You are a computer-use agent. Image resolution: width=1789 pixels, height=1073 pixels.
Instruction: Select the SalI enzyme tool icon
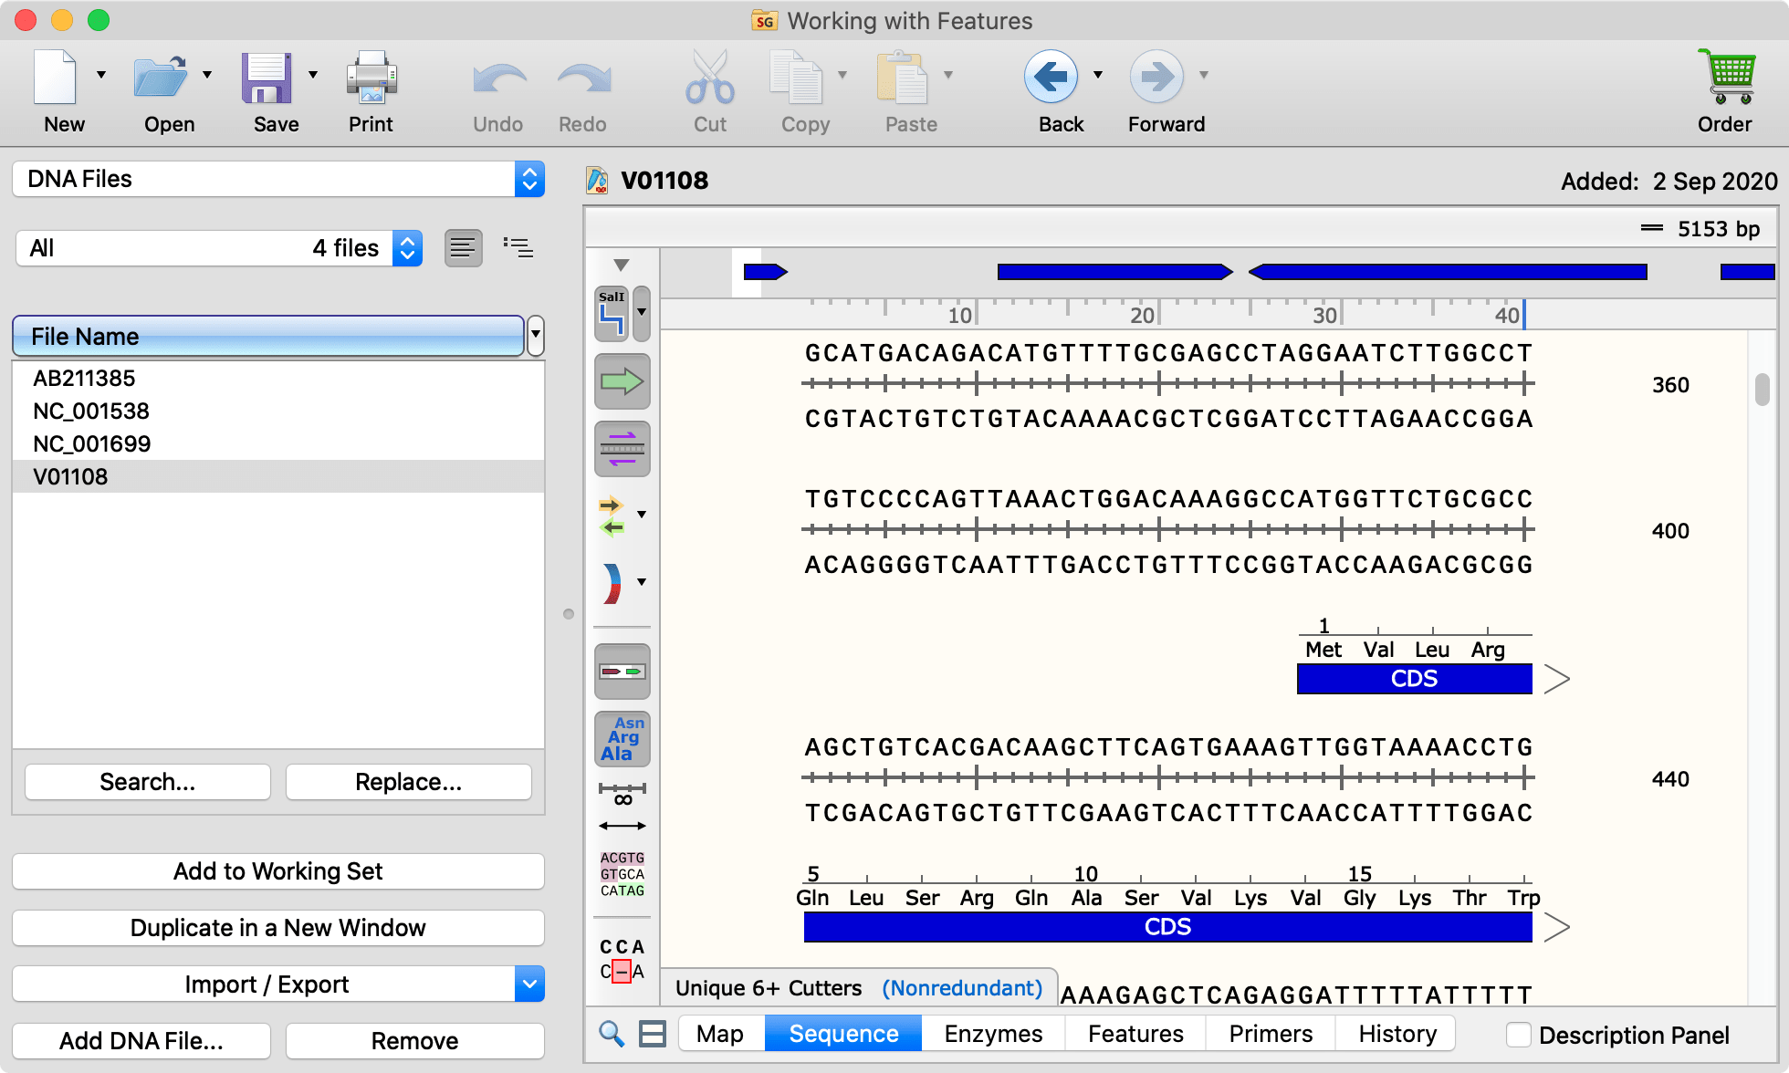tap(612, 311)
